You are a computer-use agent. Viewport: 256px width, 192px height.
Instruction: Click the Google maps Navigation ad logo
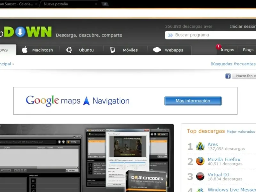click(x=77, y=101)
